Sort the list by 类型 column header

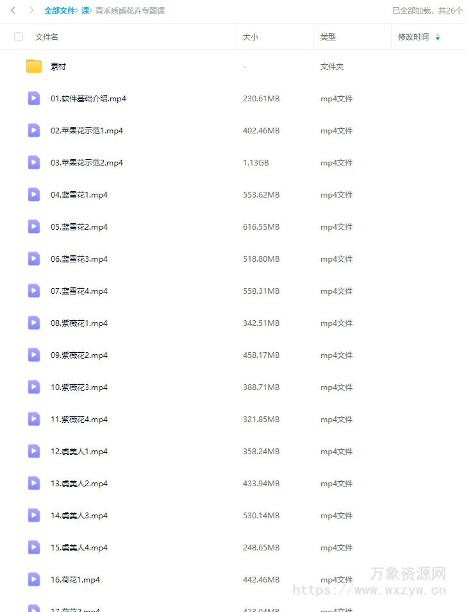(x=328, y=37)
